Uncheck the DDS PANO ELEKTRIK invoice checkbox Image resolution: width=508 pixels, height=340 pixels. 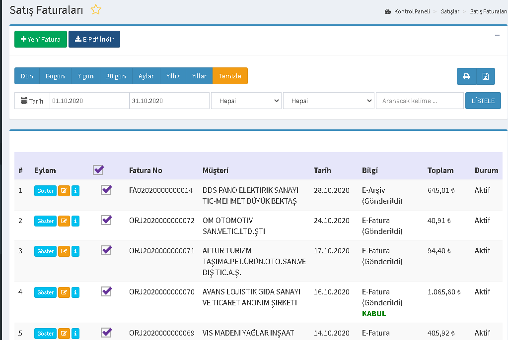(x=106, y=190)
